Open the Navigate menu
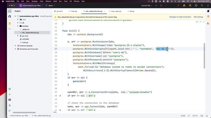Screen dimensions: 211x118 point(35,1)
